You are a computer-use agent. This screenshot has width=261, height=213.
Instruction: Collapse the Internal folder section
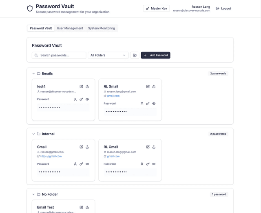pyautogui.click(x=33, y=134)
